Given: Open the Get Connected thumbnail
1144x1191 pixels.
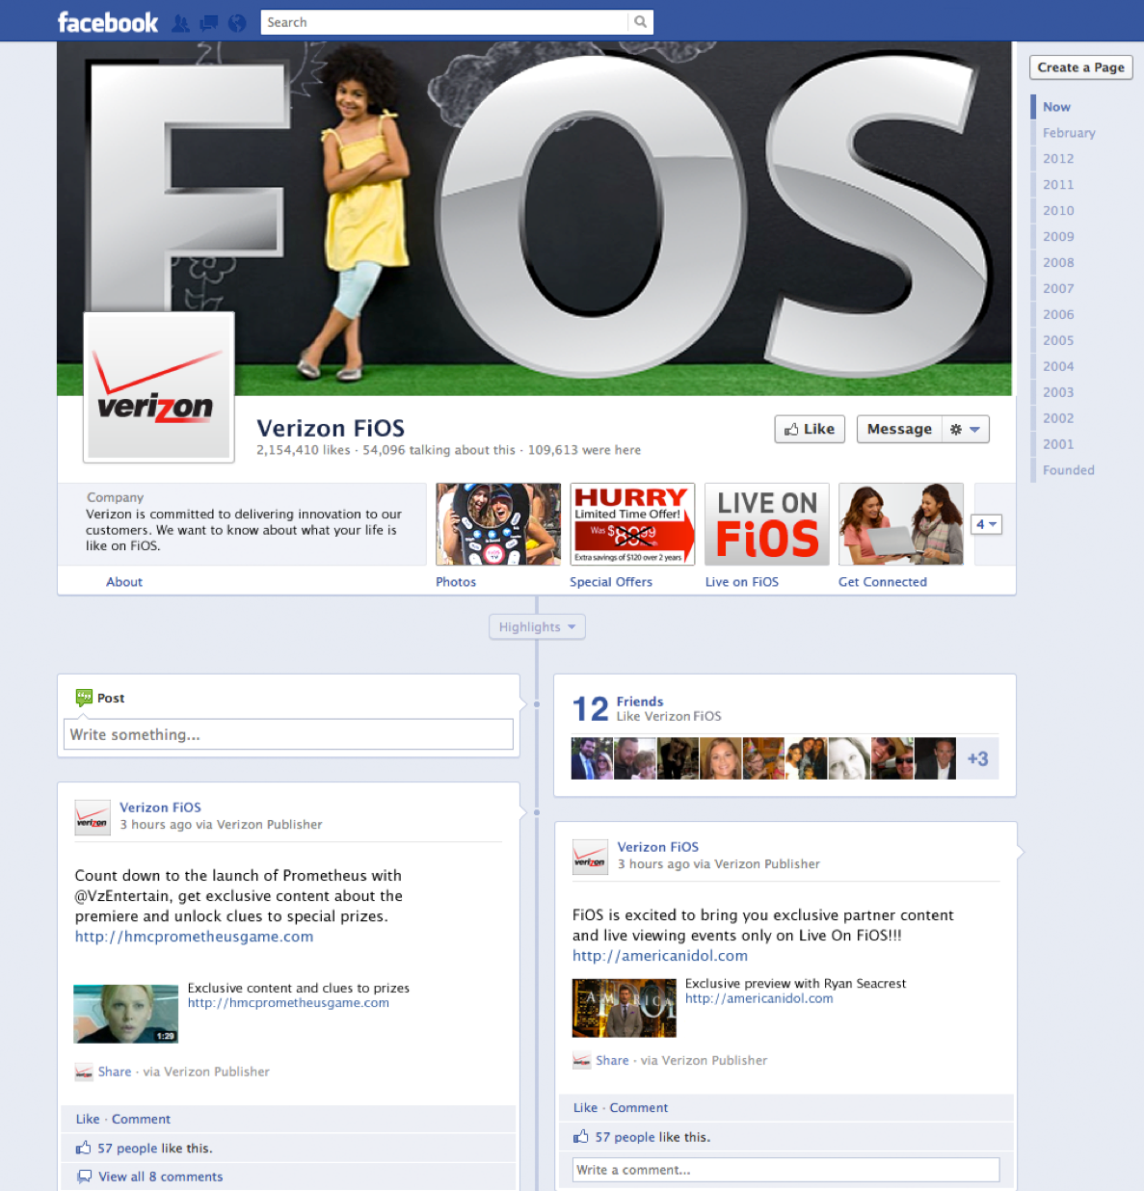Looking at the screenshot, I should coord(901,524).
